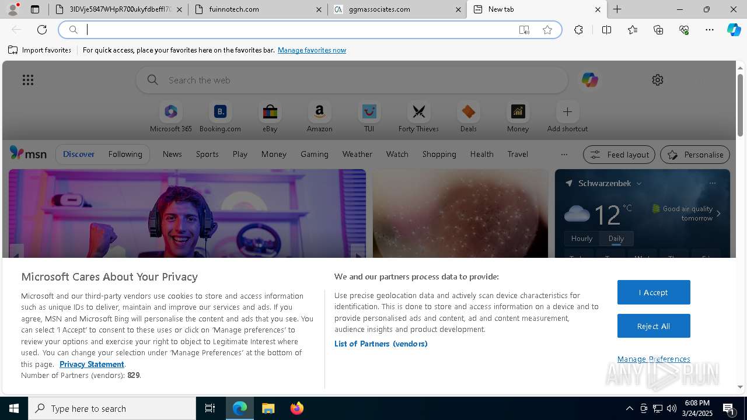Open the Edge profile icon
Screen dimensions: 747x420
(12, 9)
